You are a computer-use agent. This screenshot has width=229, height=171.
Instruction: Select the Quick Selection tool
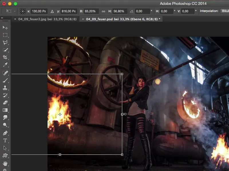point(5,50)
